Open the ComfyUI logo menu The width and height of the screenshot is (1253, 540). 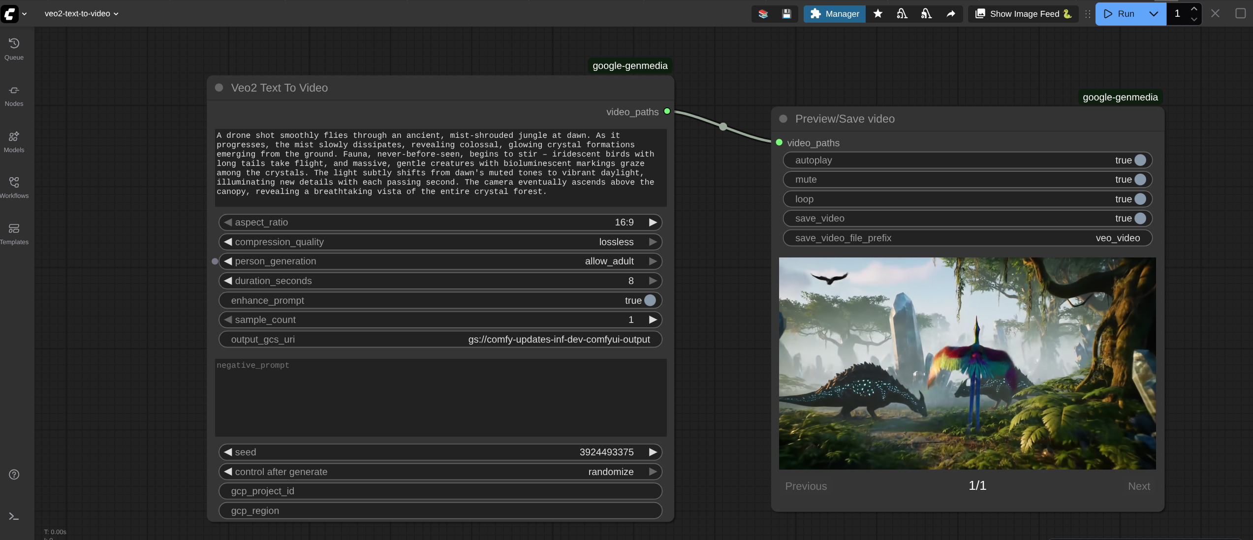tap(10, 13)
